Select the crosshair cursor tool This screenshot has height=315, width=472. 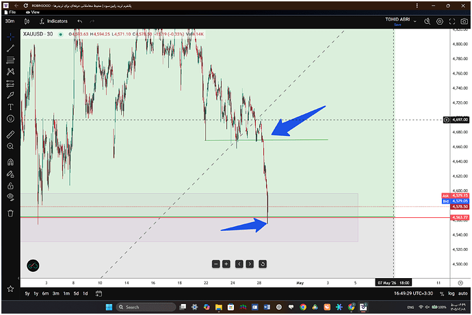coord(10,37)
